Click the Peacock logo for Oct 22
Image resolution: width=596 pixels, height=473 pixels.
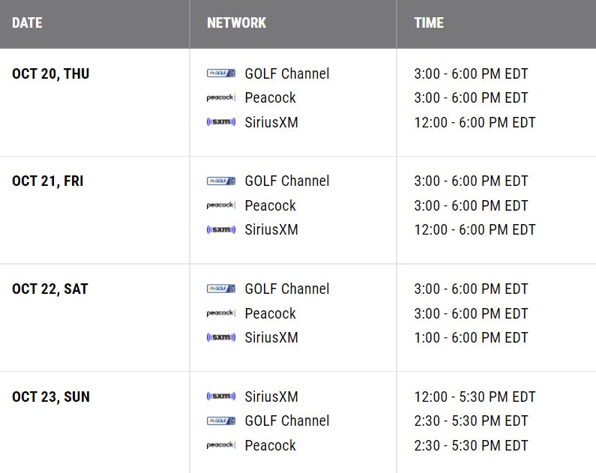[221, 313]
